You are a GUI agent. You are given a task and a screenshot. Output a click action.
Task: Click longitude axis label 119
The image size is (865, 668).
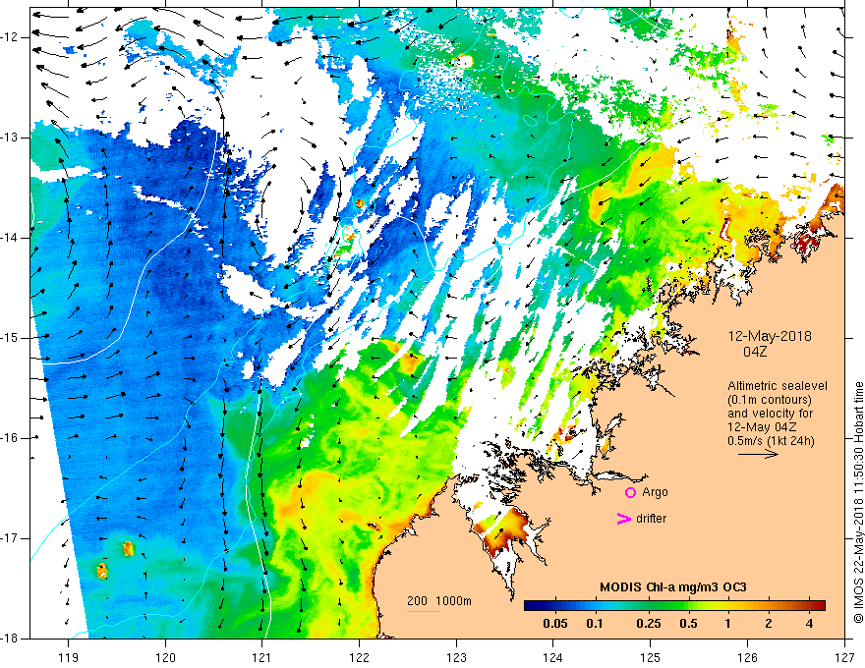point(69,657)
